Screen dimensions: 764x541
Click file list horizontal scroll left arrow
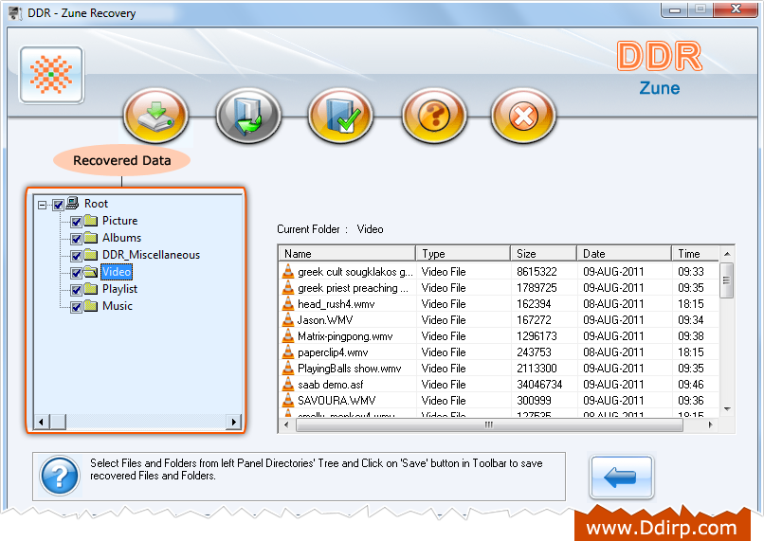click(286, 424)
